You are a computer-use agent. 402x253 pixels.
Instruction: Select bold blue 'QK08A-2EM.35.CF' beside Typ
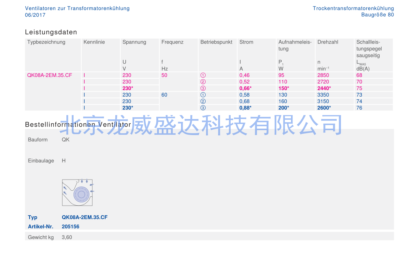pyautogui.click(x=85, y=217)
